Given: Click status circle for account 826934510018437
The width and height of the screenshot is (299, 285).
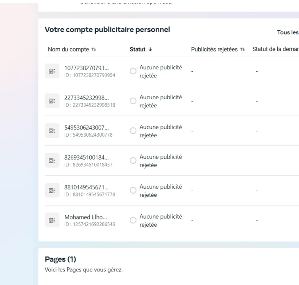Looking at the screenshot, I should pyautogui.click(x=133, y=161).
